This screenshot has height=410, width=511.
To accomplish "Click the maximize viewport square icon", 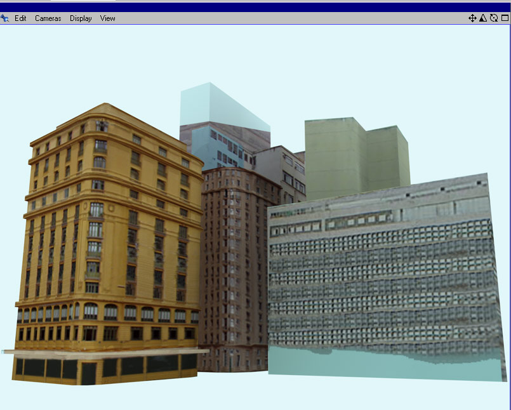I will click(x=505, y=18).
